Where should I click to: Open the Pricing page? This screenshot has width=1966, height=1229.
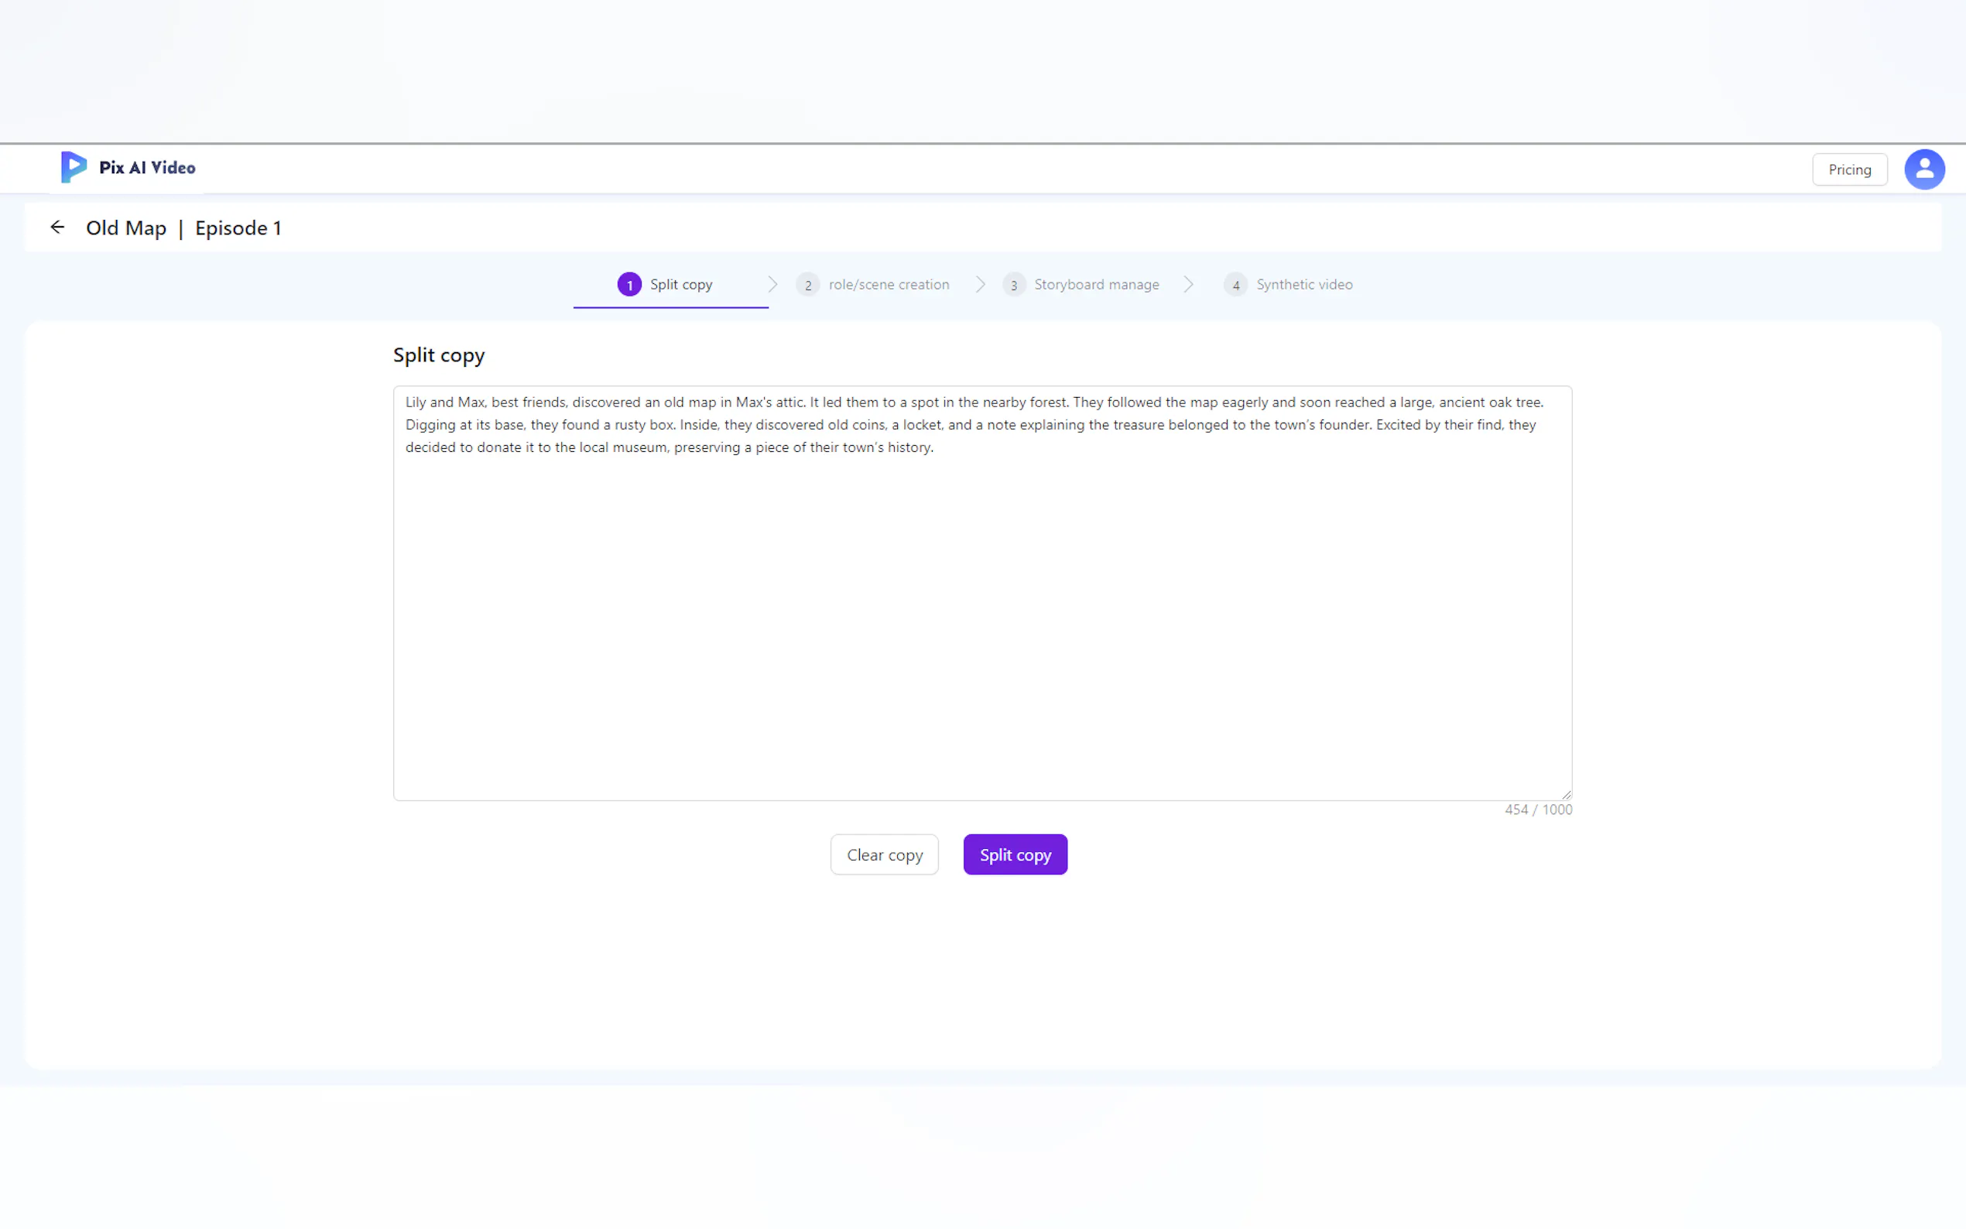(x=1849, y=170)
